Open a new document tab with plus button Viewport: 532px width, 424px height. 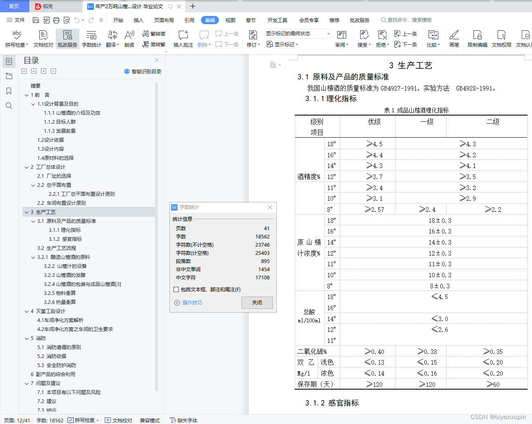click(193, 6)
